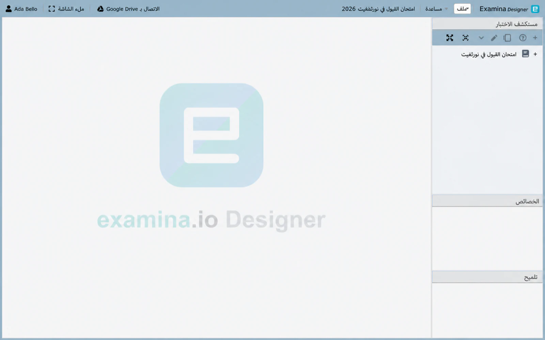Open the مساعدة menu
This screenshot has width=545, height=340.
tap(436, 9)
